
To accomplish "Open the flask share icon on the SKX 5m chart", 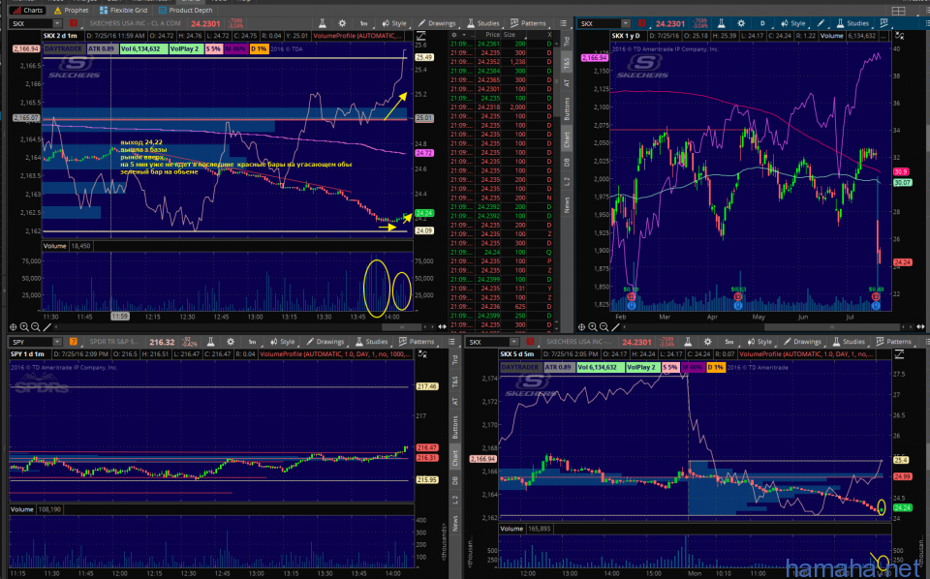I will 688,342.
